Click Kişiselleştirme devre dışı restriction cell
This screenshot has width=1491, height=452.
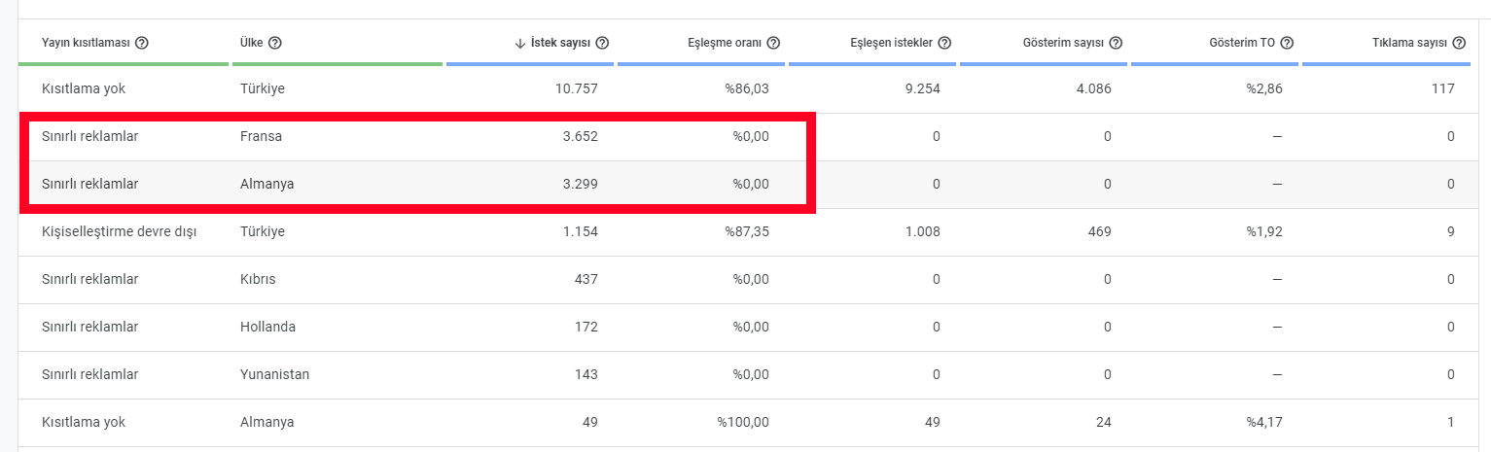coord(120,231)
